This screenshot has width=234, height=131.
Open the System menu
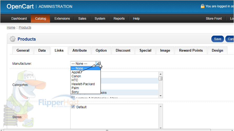(x=100, y=19)
